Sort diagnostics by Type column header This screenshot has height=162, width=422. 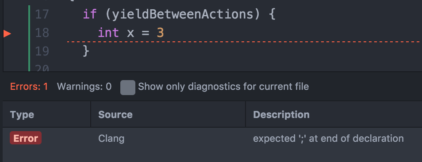point(22,114)
